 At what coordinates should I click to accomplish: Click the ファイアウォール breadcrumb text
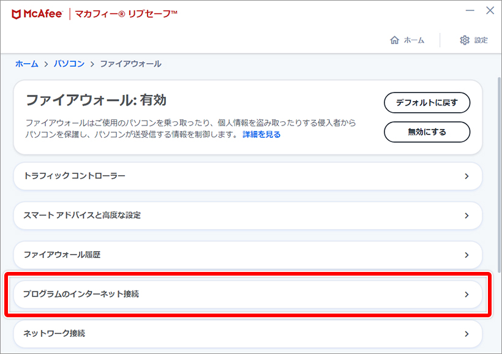(x=130, y=64)
